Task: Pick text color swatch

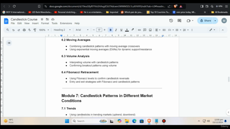Action: 127,30
